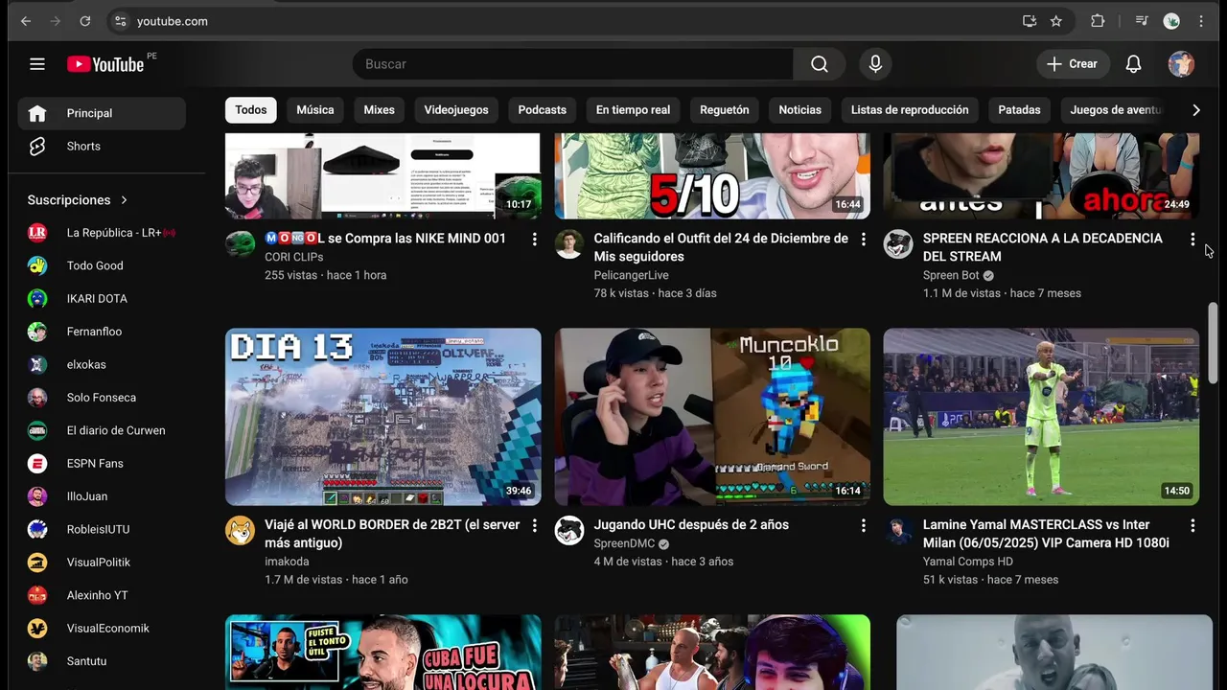Screen dimensions: 1227x690
Task: Open more options for Calificando el Outfit video
Action: tap(864, 239)
